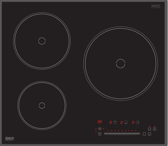Tap the red 88 timer display
Viewport: 168px width, 146px height.
point(100,122)
